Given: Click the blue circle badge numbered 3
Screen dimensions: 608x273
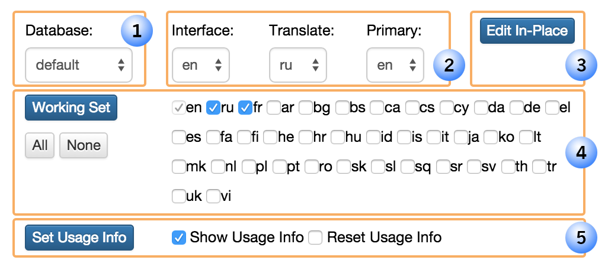Looking at the screenshot, I should coord(581,66).
